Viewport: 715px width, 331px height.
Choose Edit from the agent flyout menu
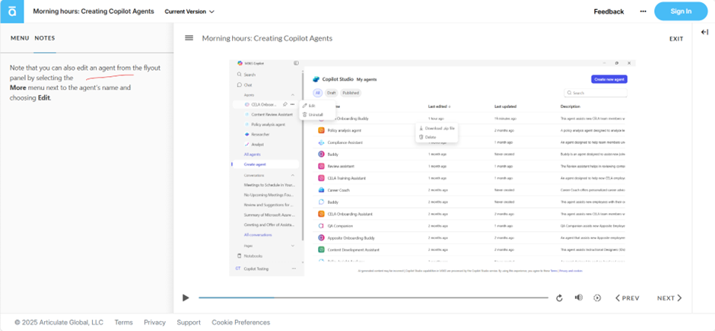tap(309, 106)
